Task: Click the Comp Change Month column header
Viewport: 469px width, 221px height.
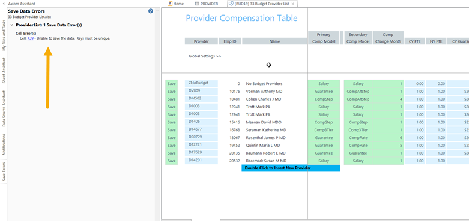Action: click(388, 38)
